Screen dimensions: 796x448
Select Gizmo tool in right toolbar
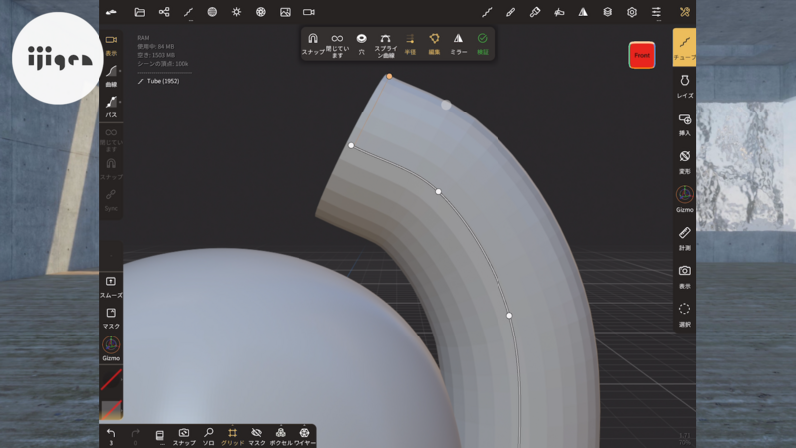[685, 200]
